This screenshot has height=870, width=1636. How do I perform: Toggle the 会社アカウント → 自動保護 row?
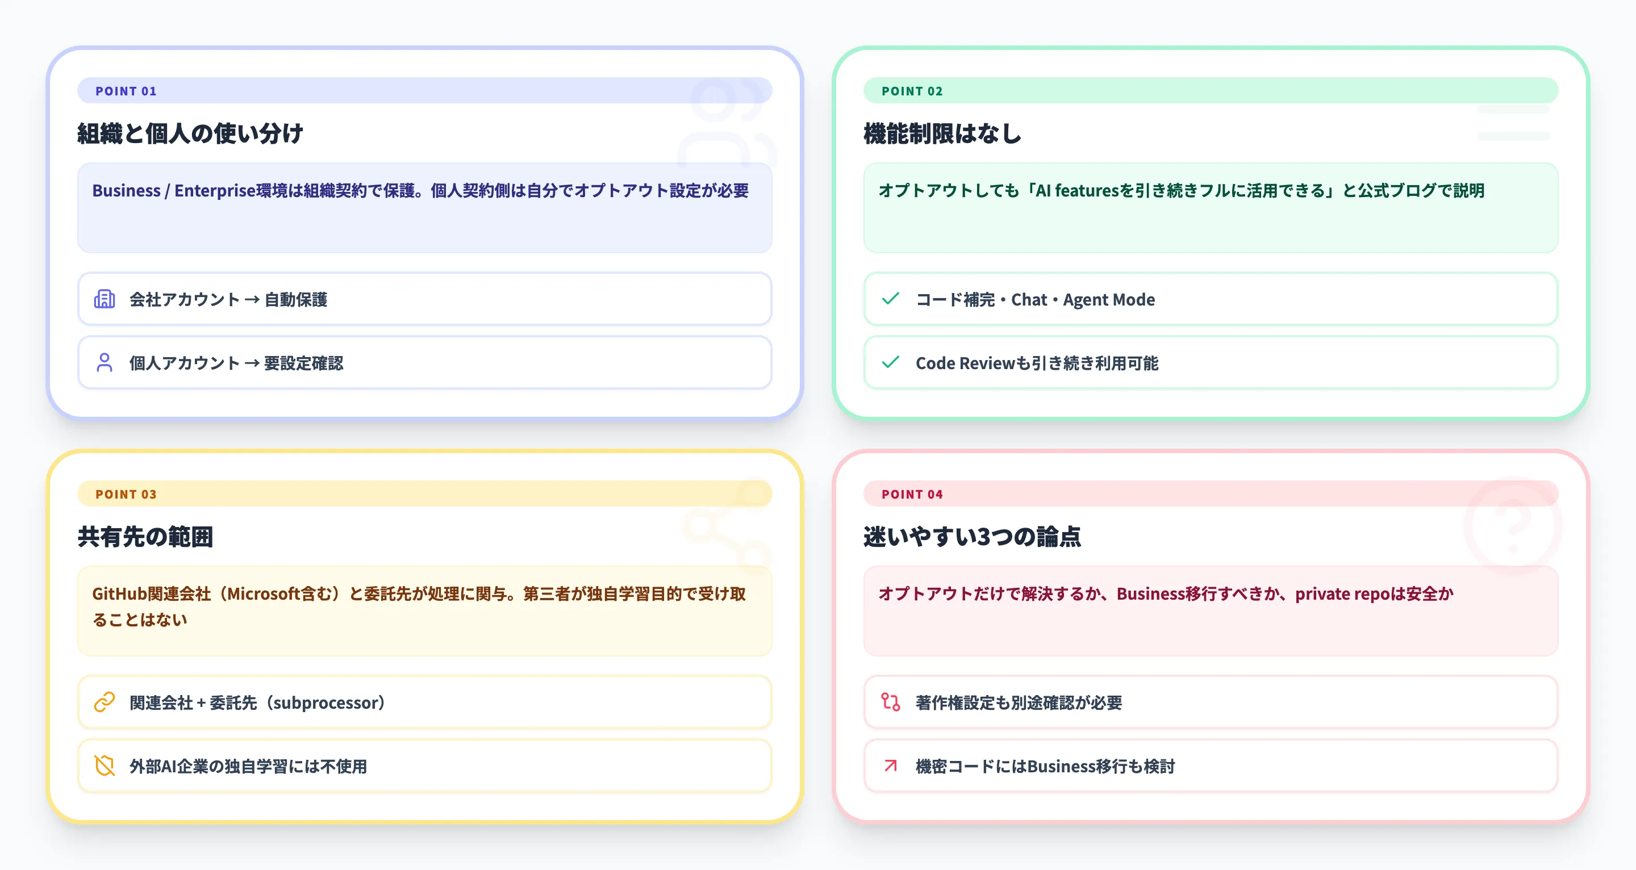coord(424,299)
